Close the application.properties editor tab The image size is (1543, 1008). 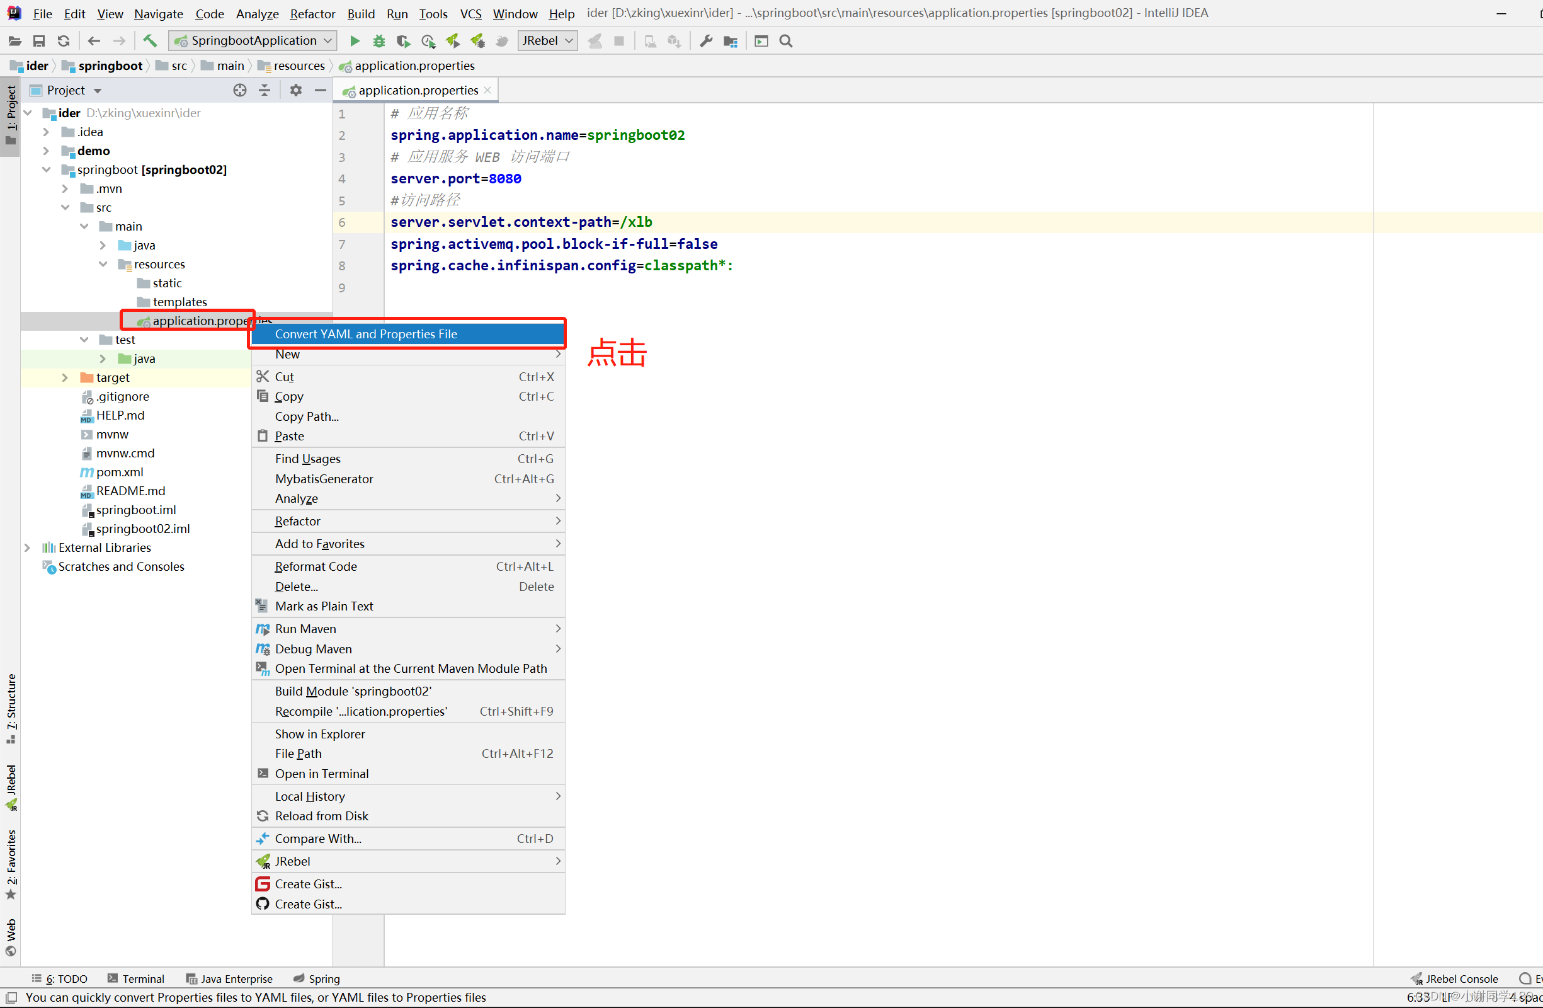[487, 90]
